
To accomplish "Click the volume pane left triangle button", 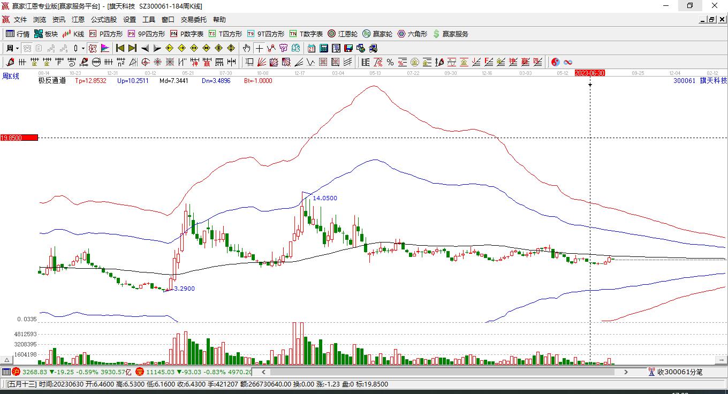I will pyautogui.click(x=7, y=360).
